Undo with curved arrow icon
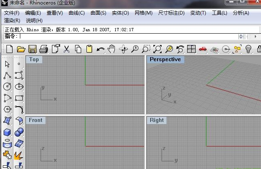This screenshot has width=261, height=169. (x=101, y=49)
